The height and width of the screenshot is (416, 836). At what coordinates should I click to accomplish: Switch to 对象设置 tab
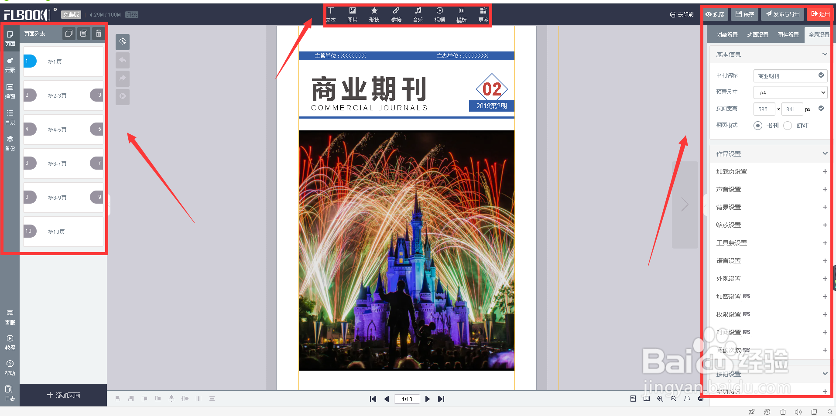[727, 35]
